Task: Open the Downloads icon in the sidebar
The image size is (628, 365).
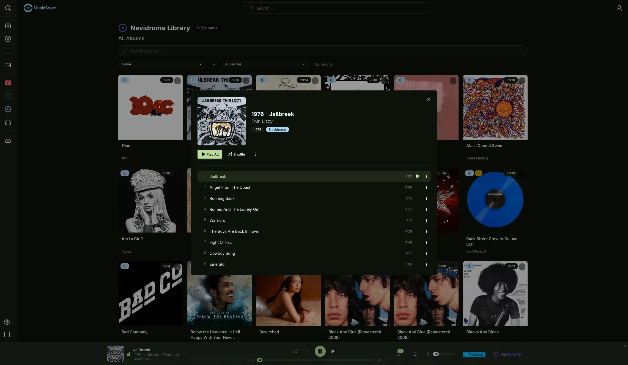Action: click(x=8, y=140)
